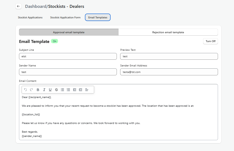
Task: Toggle bold formatting
Action: tap(38, 90)
